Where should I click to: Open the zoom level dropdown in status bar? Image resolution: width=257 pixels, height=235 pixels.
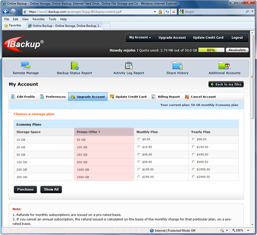click(x=248, y=230)
